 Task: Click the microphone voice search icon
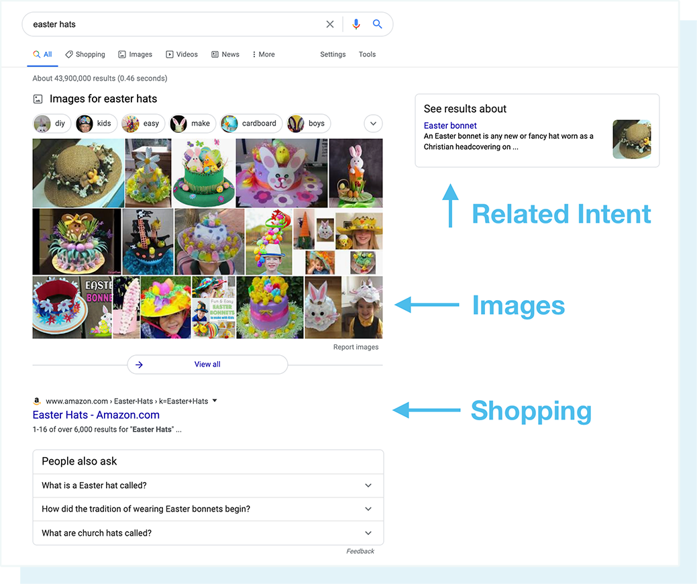pos(356,23)
